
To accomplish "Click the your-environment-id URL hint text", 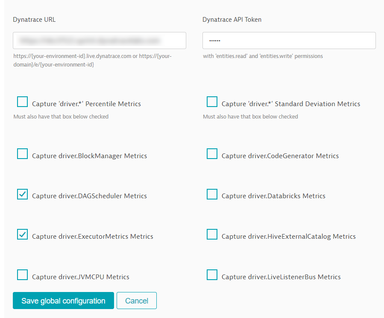I will tap(93, 61).
